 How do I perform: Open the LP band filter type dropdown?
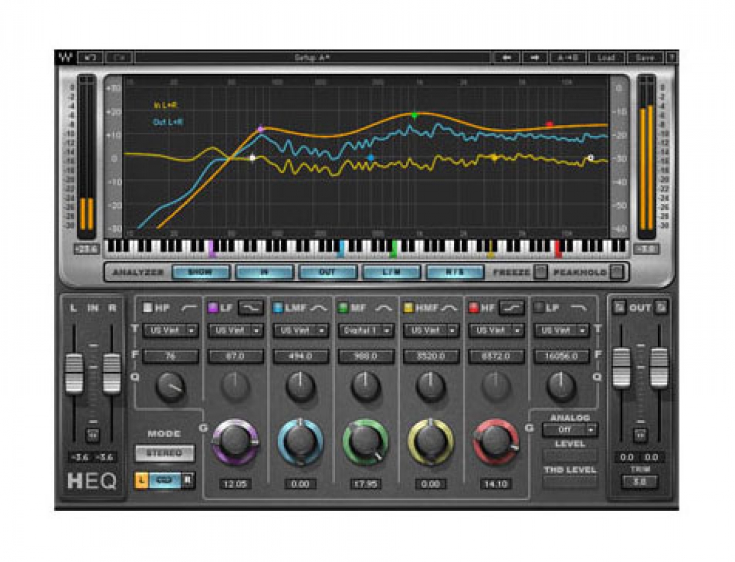coord(562,331)
